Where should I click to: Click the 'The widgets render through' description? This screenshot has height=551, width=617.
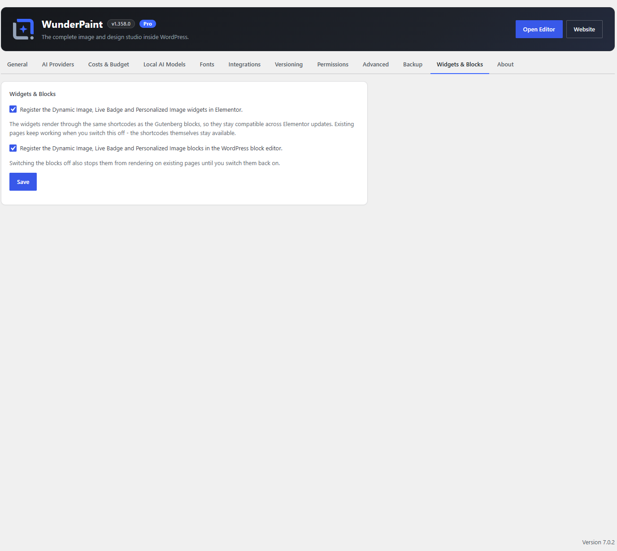[x=182, y=129]
